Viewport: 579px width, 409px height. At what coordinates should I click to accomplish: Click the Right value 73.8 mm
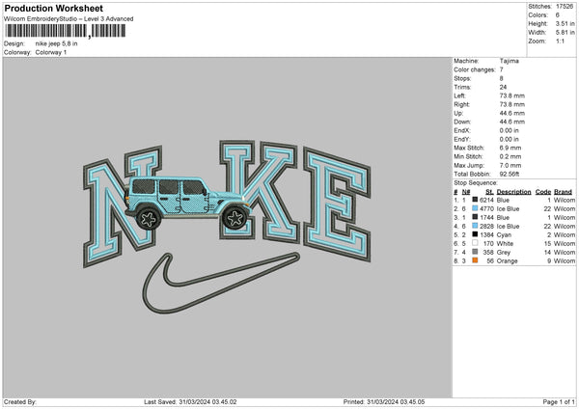click(511, 104)
